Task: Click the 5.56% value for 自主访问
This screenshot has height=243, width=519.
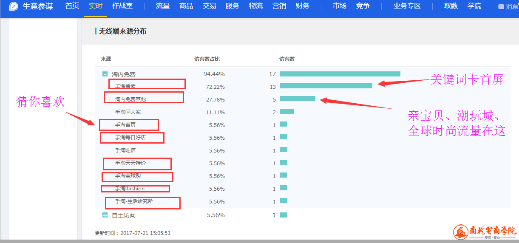Action: tap(216, 215)
